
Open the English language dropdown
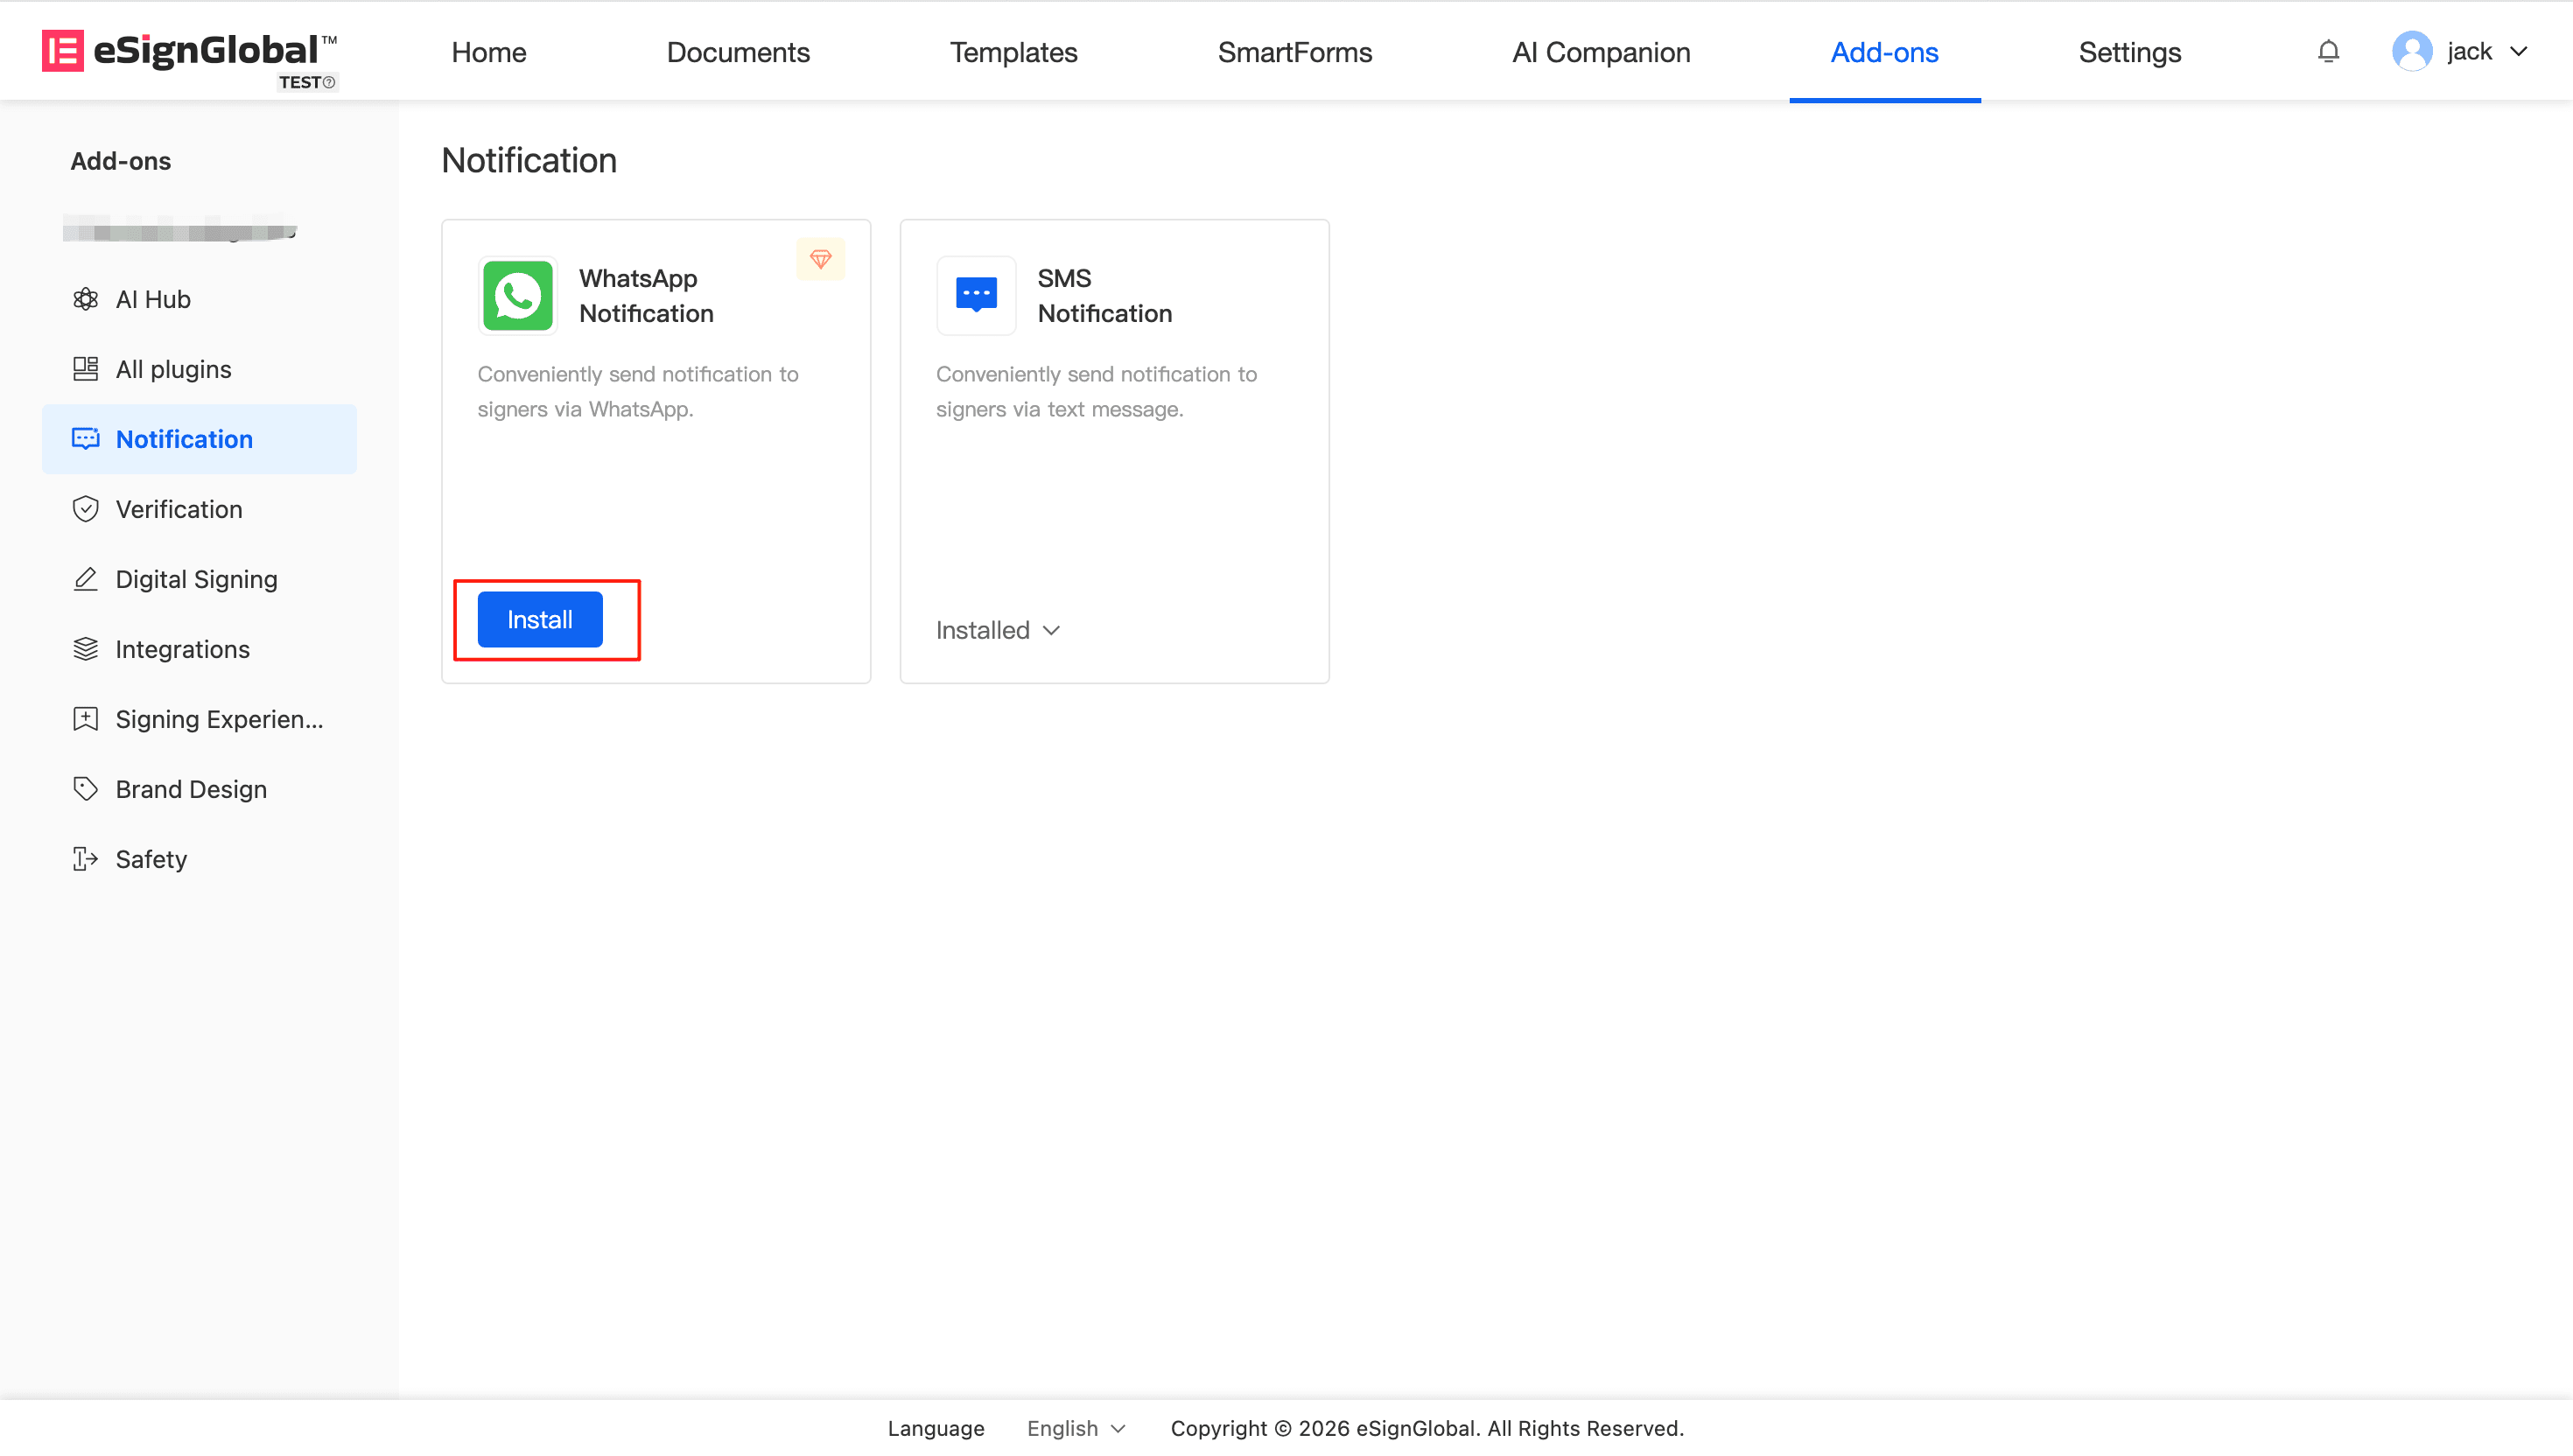tap(1075, 1428)
